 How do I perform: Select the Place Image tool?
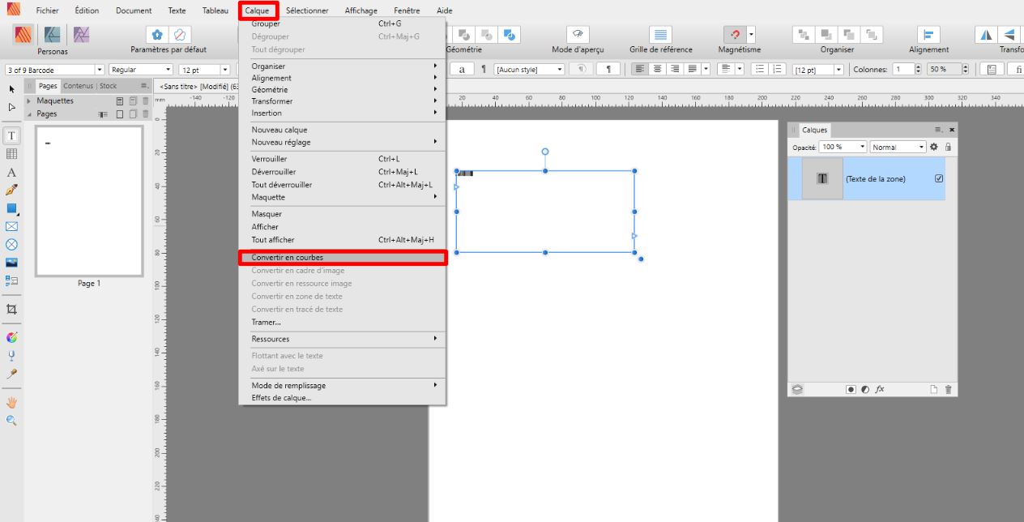click(11, 263)
